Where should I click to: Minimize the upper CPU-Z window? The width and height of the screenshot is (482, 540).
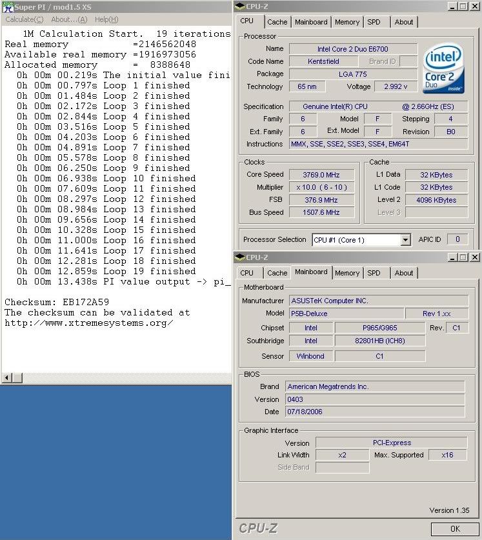pos(452,6)
